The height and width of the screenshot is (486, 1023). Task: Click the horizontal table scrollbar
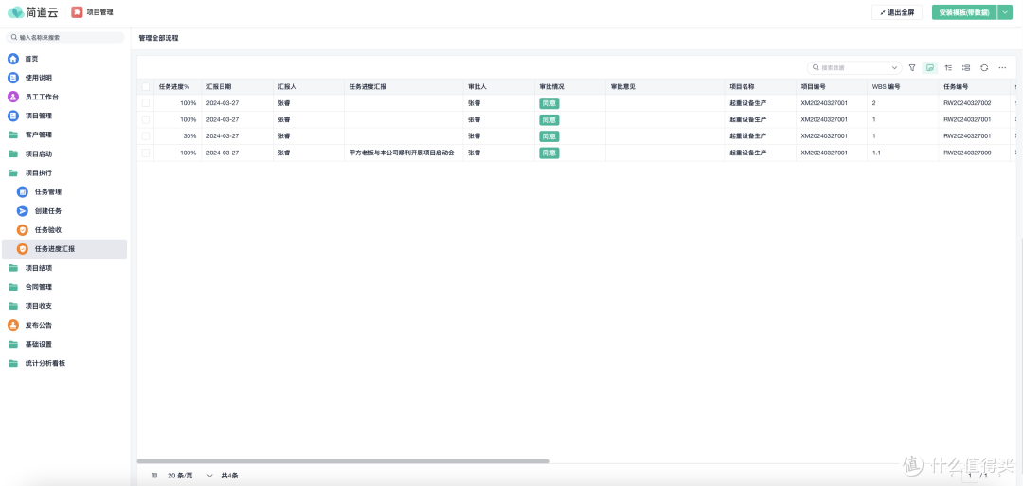coord(343,461)
